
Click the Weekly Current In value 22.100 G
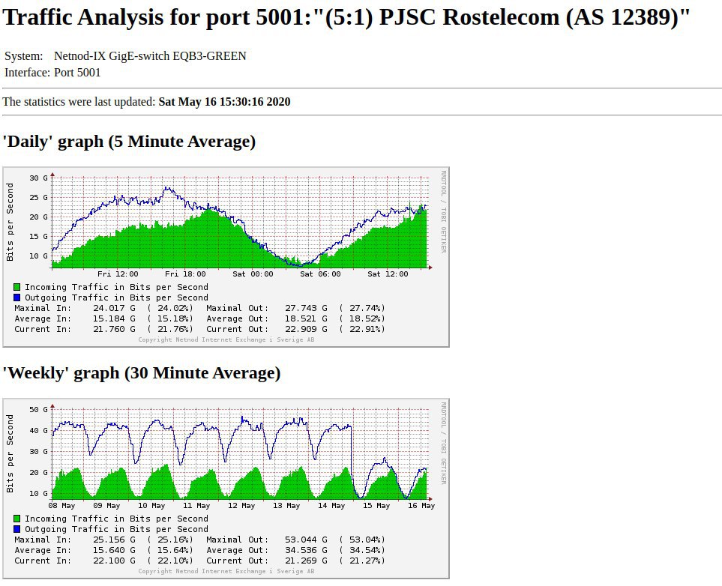click(x=114, y=561)
